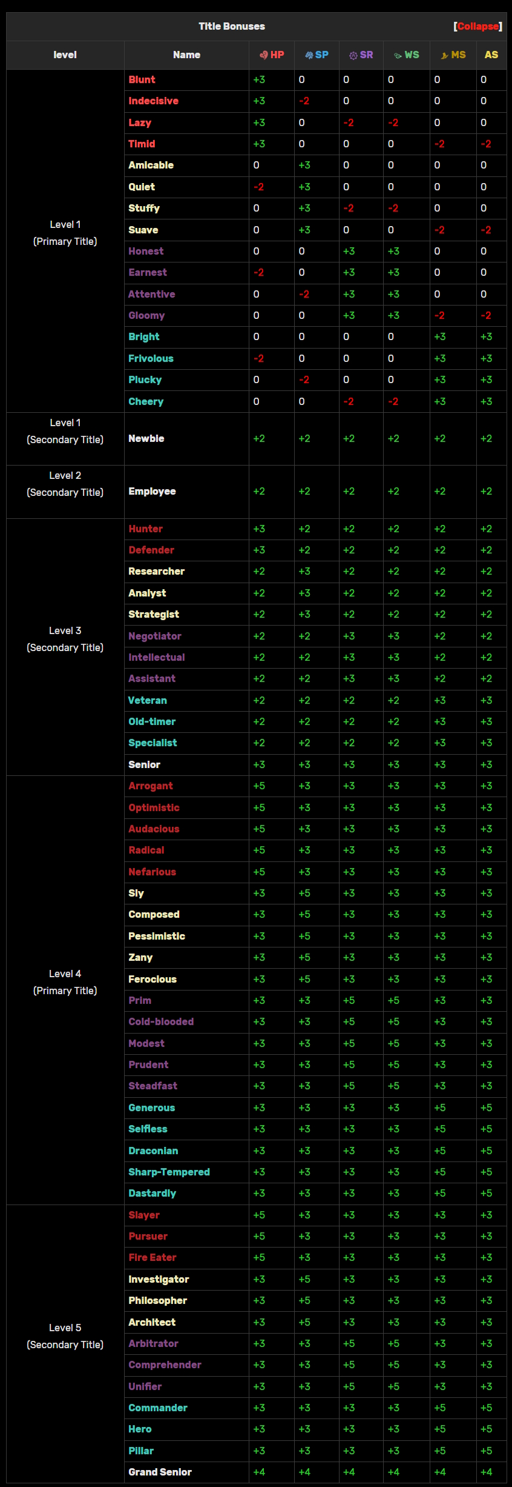Collapse the Title Bonuses table
Viewport: 512px width, 1487px height.
[x=478, y=27]
